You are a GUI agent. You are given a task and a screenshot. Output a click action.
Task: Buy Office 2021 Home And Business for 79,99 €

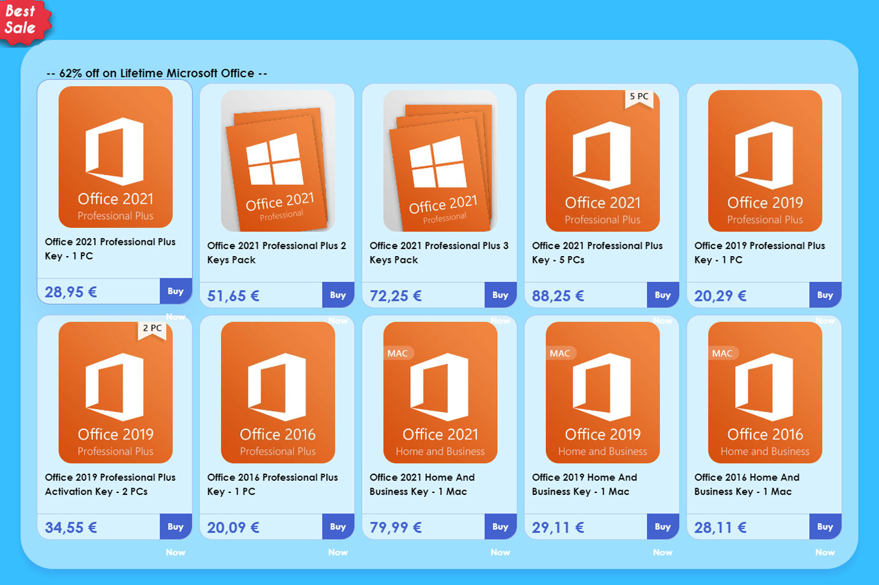click(500, 526)
